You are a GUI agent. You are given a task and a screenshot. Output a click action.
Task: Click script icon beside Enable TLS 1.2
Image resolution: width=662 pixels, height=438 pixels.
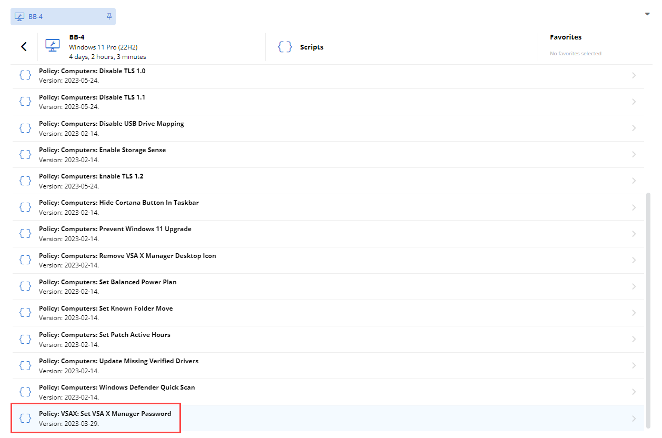tap(25, 181)
